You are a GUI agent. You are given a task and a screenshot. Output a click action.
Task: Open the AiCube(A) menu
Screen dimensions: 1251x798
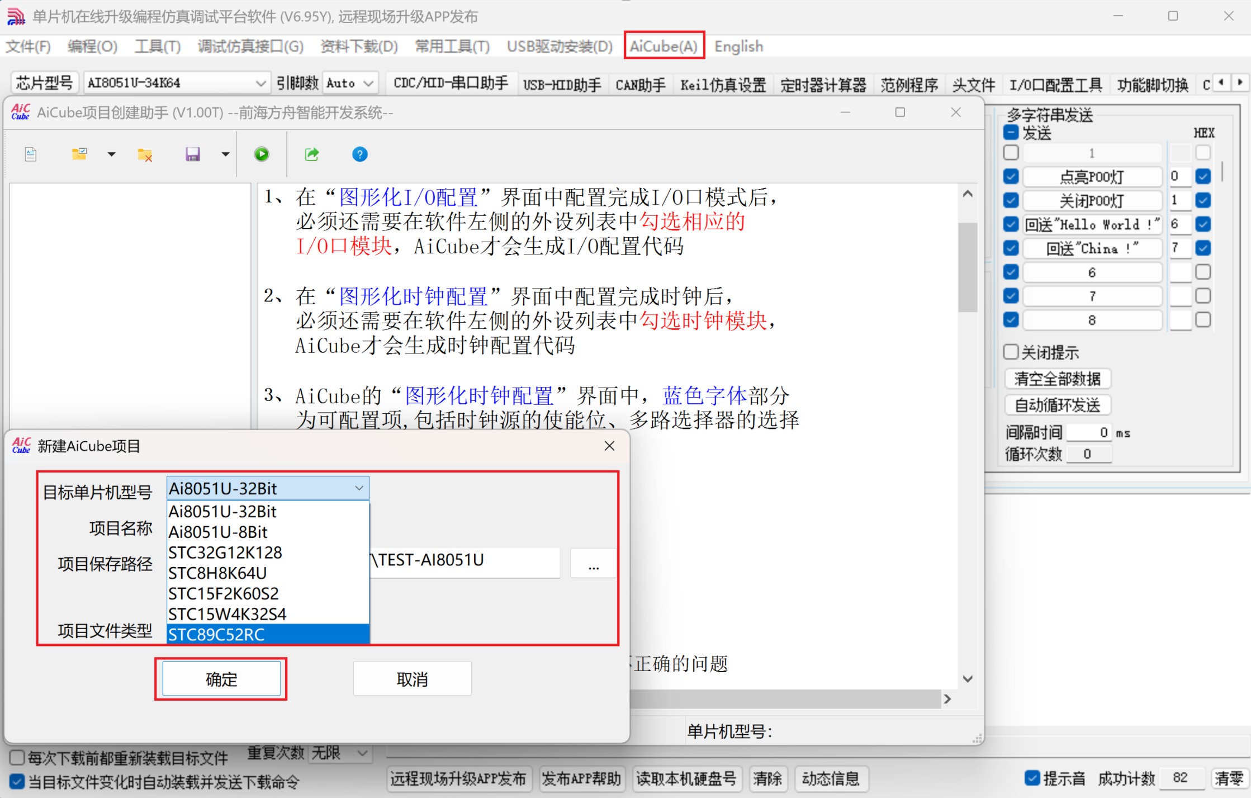point(664,46)
